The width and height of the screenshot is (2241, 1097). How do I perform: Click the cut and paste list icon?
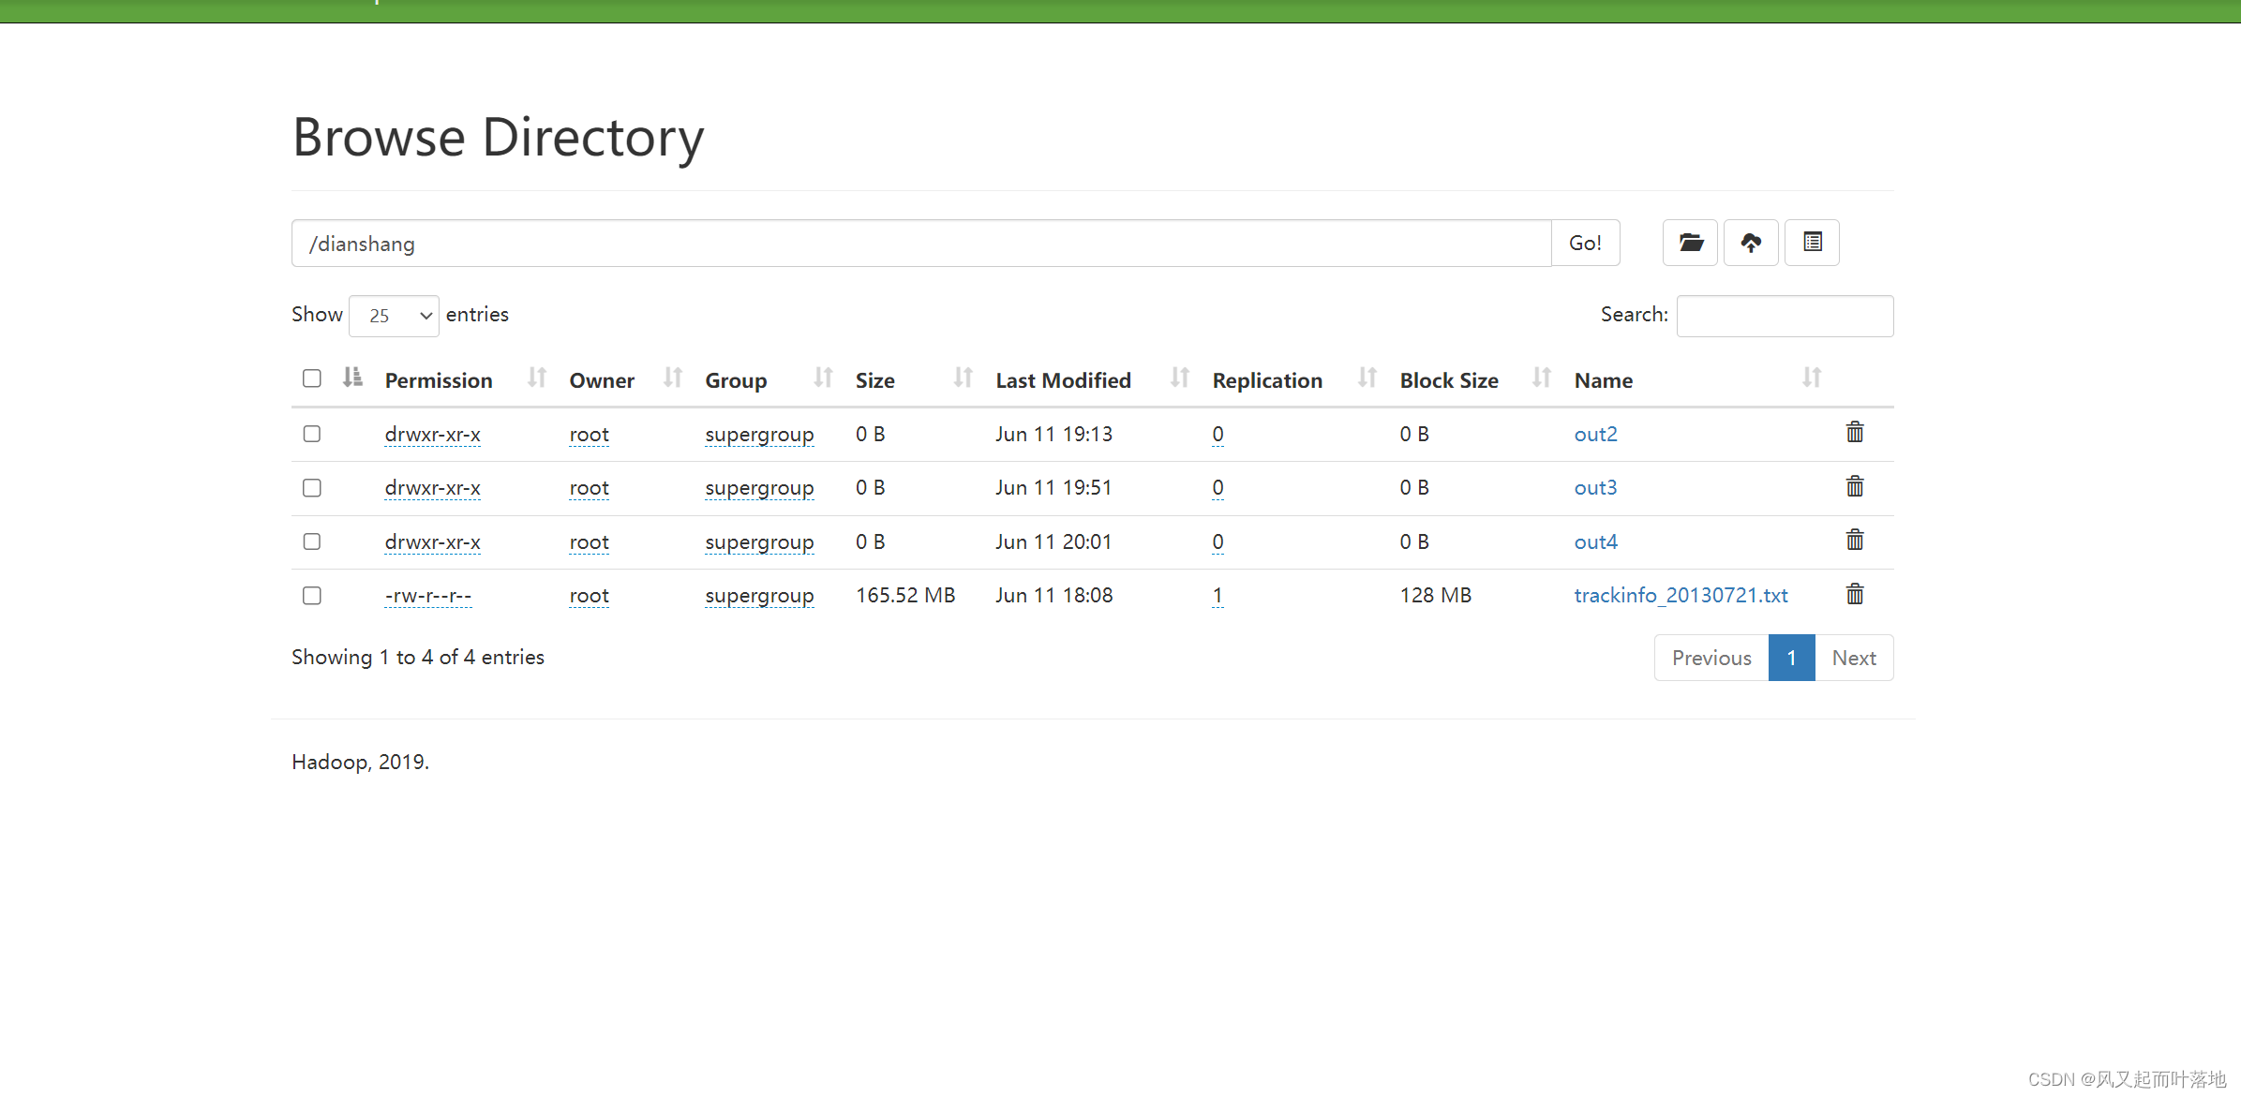(x=1812, y=243)
